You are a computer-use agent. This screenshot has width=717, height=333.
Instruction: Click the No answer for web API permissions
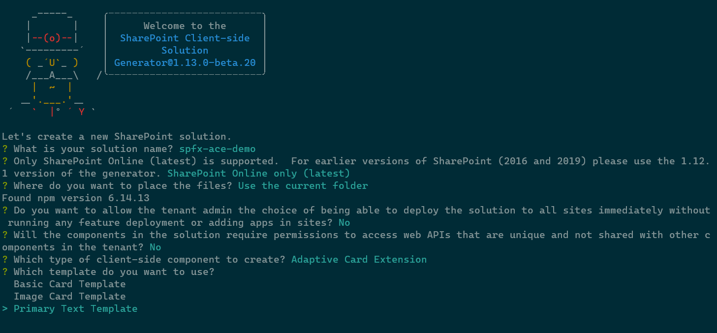156,247
